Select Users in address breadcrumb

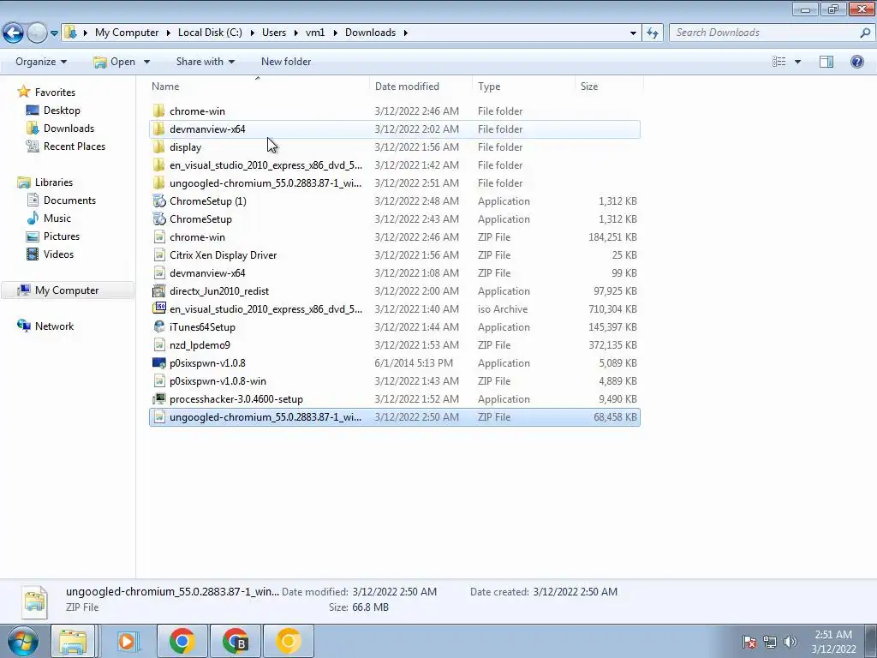(274, 33)
